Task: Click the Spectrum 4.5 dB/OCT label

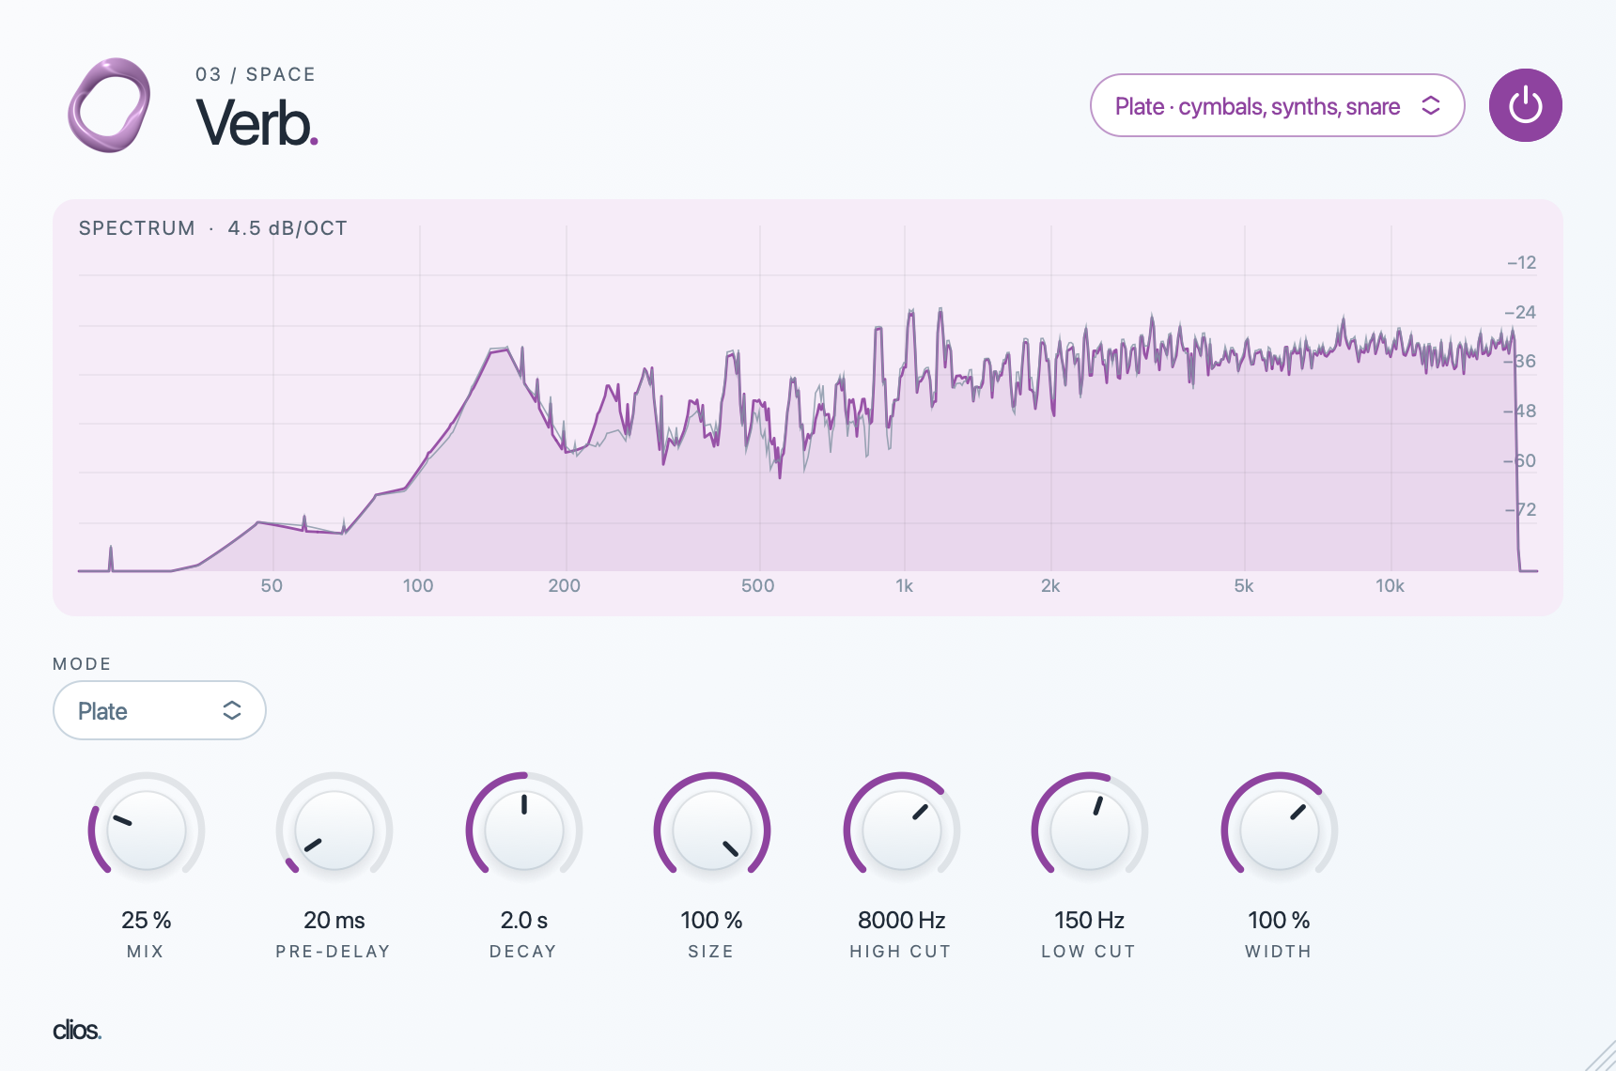Action: 213,228
